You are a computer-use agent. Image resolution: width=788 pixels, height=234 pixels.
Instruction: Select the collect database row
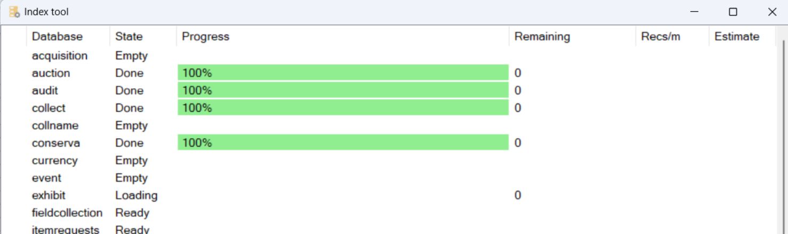click(49, 108)
